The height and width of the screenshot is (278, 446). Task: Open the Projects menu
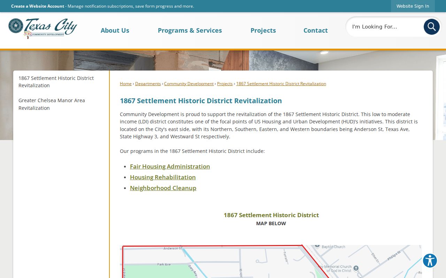tap(263, 30)
